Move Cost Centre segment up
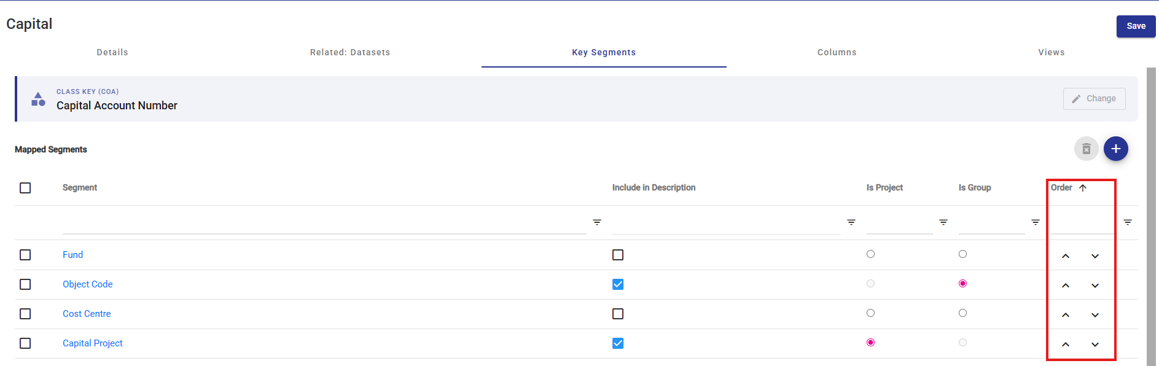 click(1066, 315)
